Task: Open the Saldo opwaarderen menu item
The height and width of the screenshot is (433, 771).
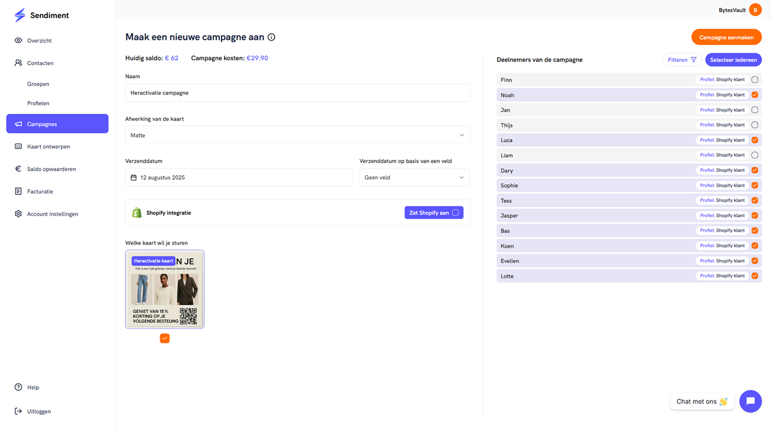Action: tap(51, 169)
